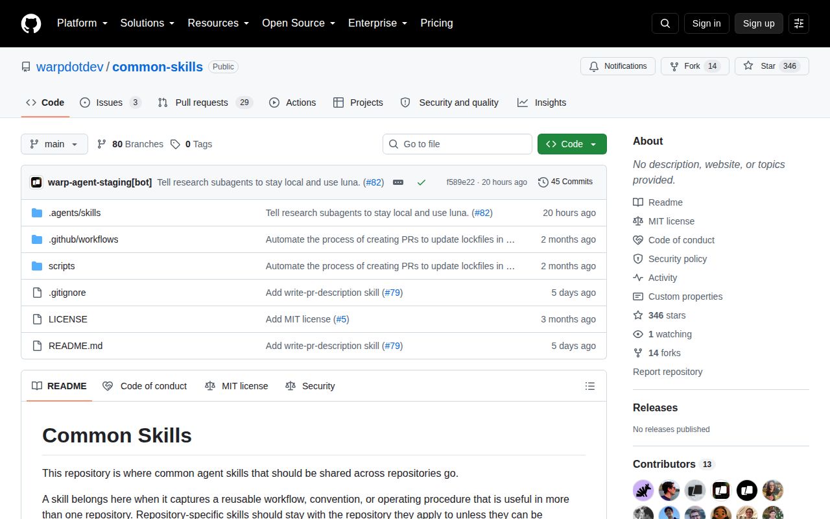830x519 pixels.
Task: Open the main branch selector dropdown
Action: coord(54,144)
